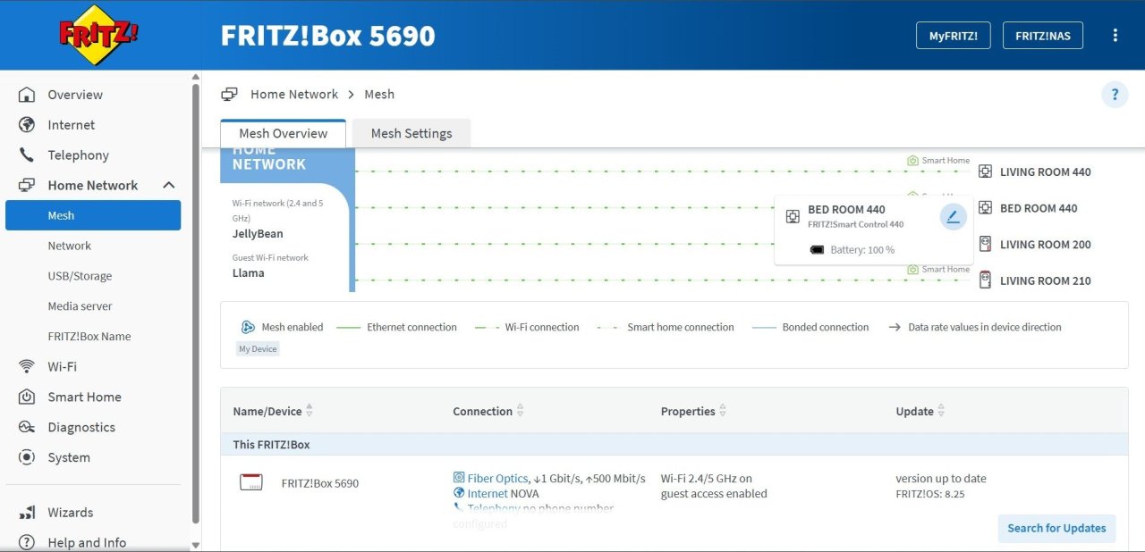Click the FRITZ!Box 5690 router icon in table
This screenshot has width=1145, height=552.
[x=251, y=483]
